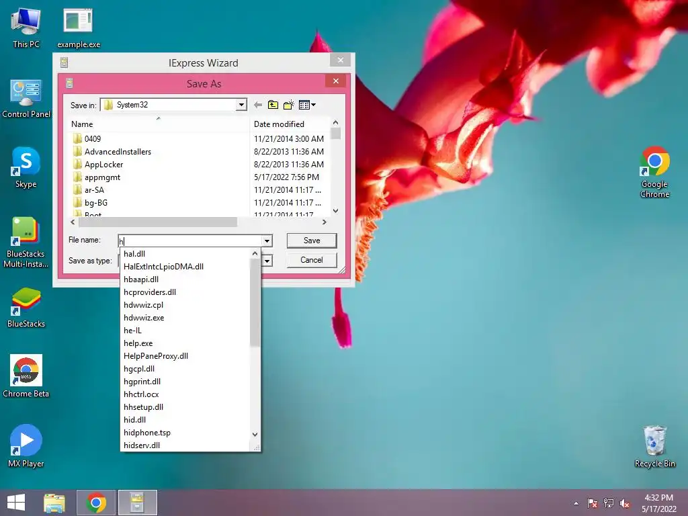Screen dimensions: 688x516
Task: Open Action Center flag icon
Action: tap(593, 503)
